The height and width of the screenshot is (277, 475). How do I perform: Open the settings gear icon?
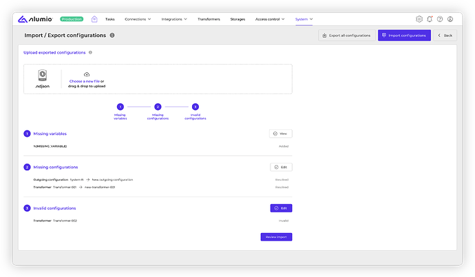(419, 19)
